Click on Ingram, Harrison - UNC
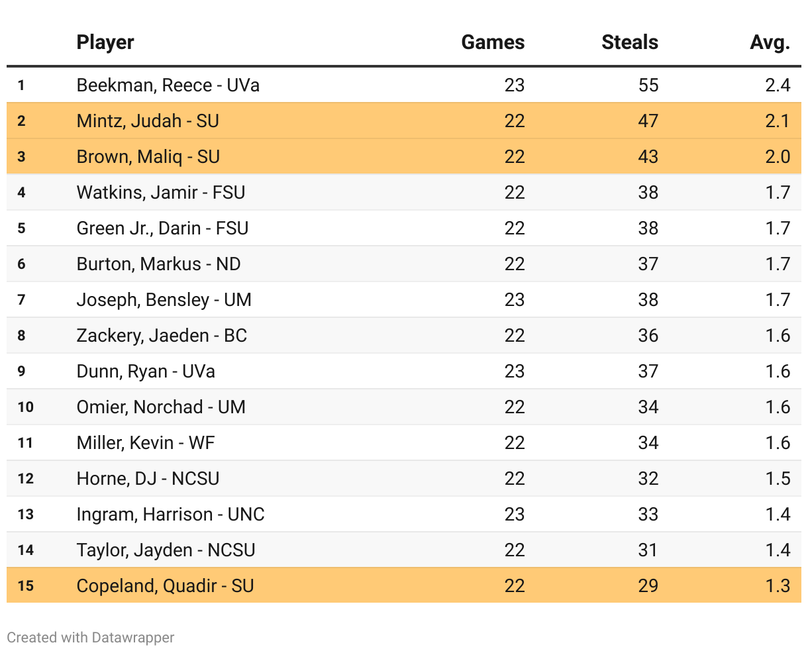Viewport: 808px width, 653px height. (170, 515)
